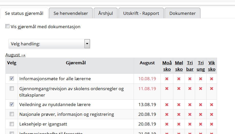Click the Velg handling dropdown arrow
Screen dimensions: 235x134
[87, 44]
